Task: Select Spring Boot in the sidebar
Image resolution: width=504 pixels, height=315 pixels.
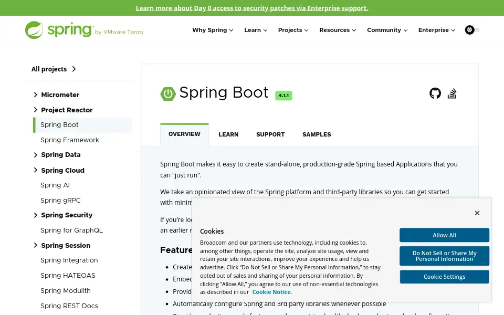Action: [x=82, y=125]
